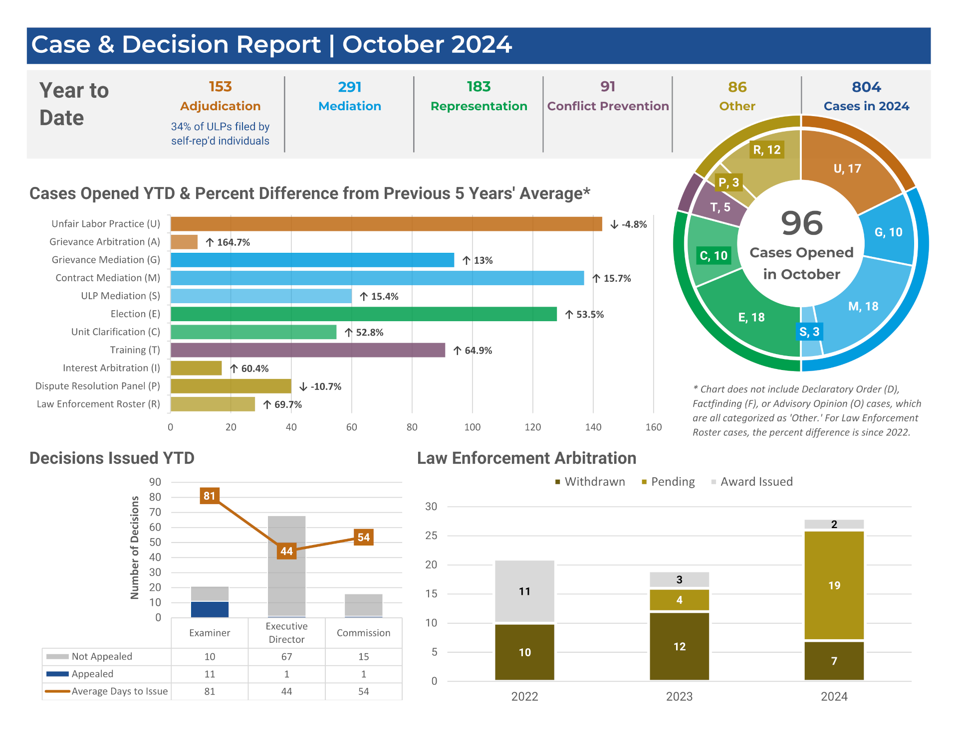
Task: Click the up arrow beside 64.9%
Action: [457, 351]
